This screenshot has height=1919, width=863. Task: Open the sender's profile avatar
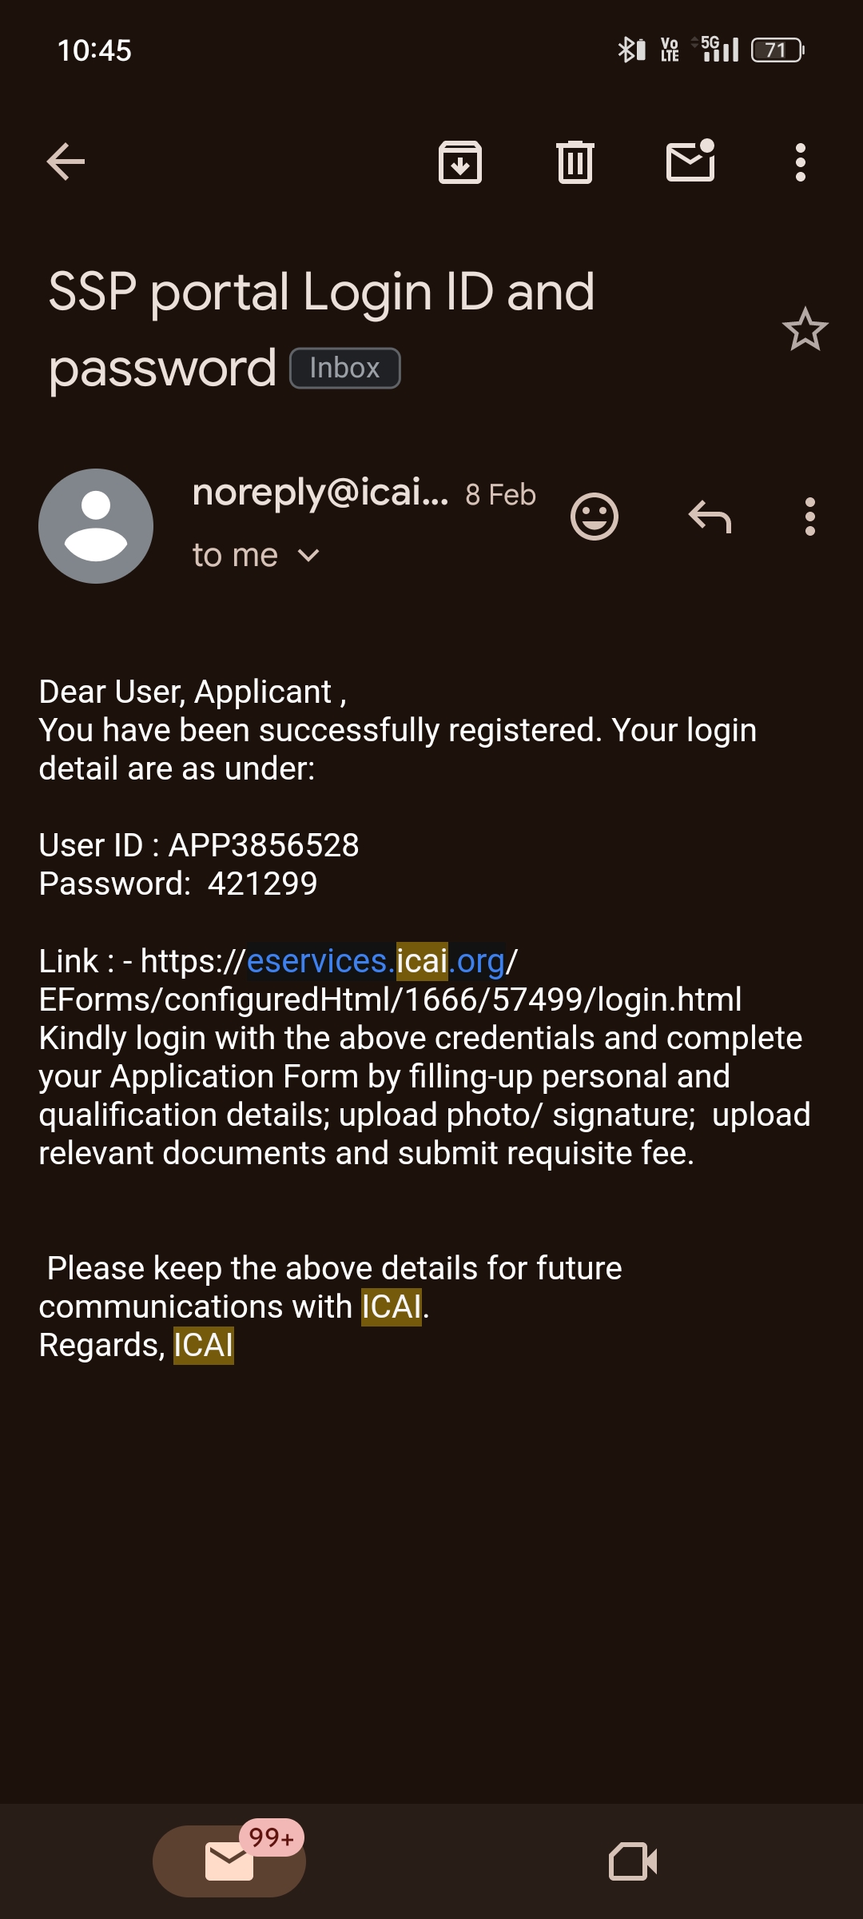96,526
